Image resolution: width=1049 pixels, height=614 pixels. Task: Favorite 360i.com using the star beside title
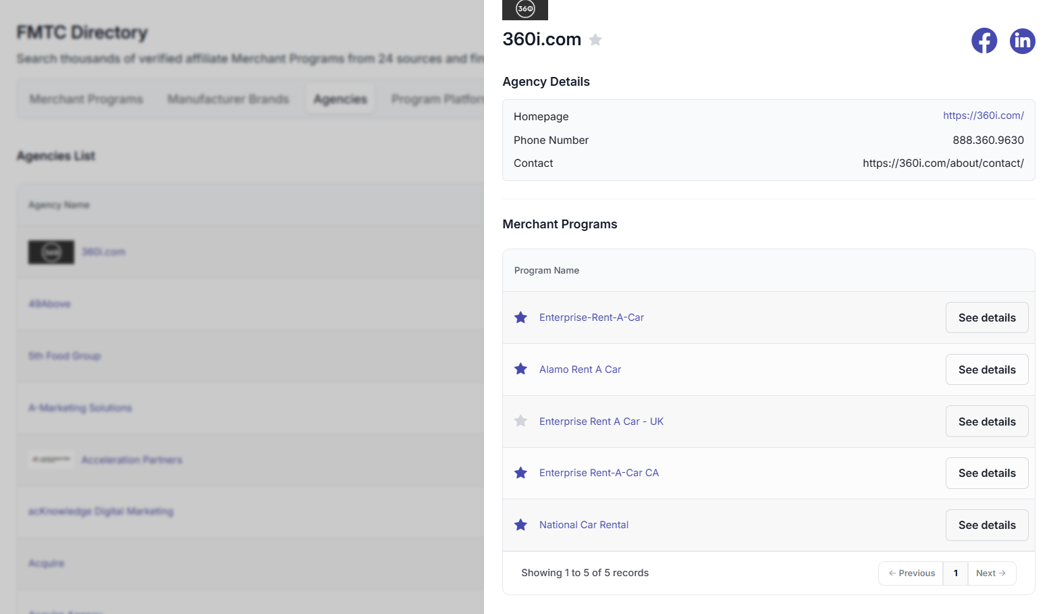tap(595, 40)
